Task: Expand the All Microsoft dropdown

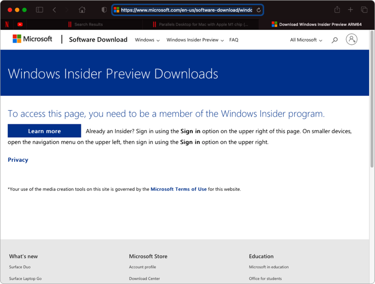Action: (306, 40)
